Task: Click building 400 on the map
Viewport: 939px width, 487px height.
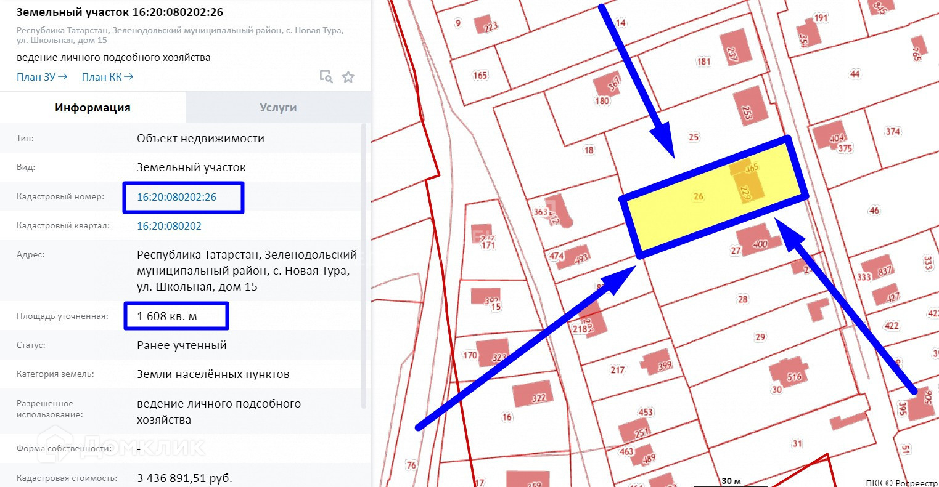Action: [758, 240]
